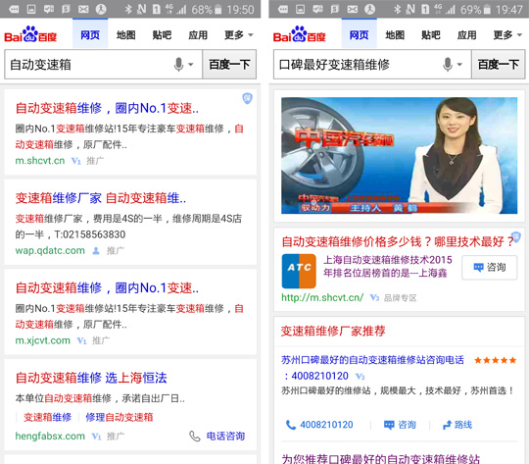Click the shield badge on first left result
This screenshot has width=529, height=464.
point(247,98)
